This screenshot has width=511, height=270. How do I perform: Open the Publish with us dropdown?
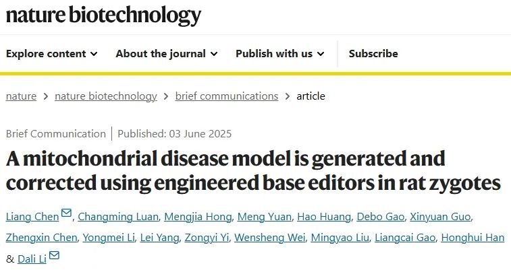[280, 54]
